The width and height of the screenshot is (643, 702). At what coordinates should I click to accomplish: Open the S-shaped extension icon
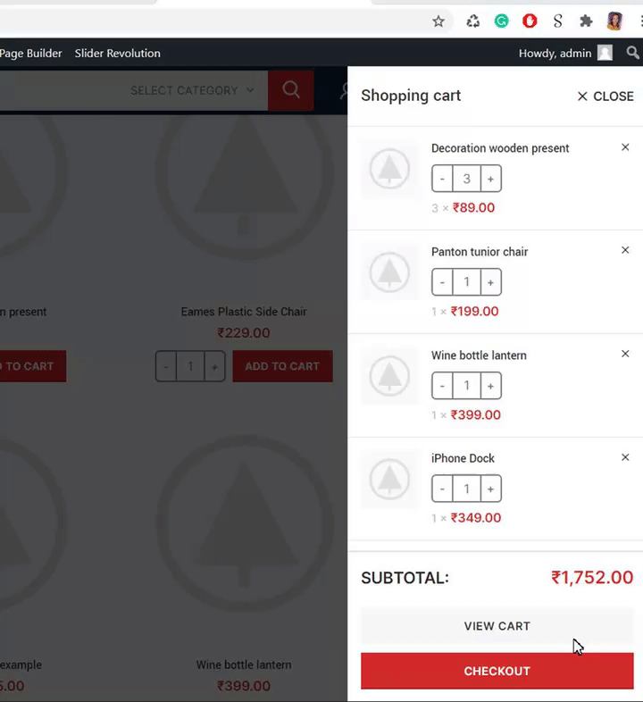[558, 21]
